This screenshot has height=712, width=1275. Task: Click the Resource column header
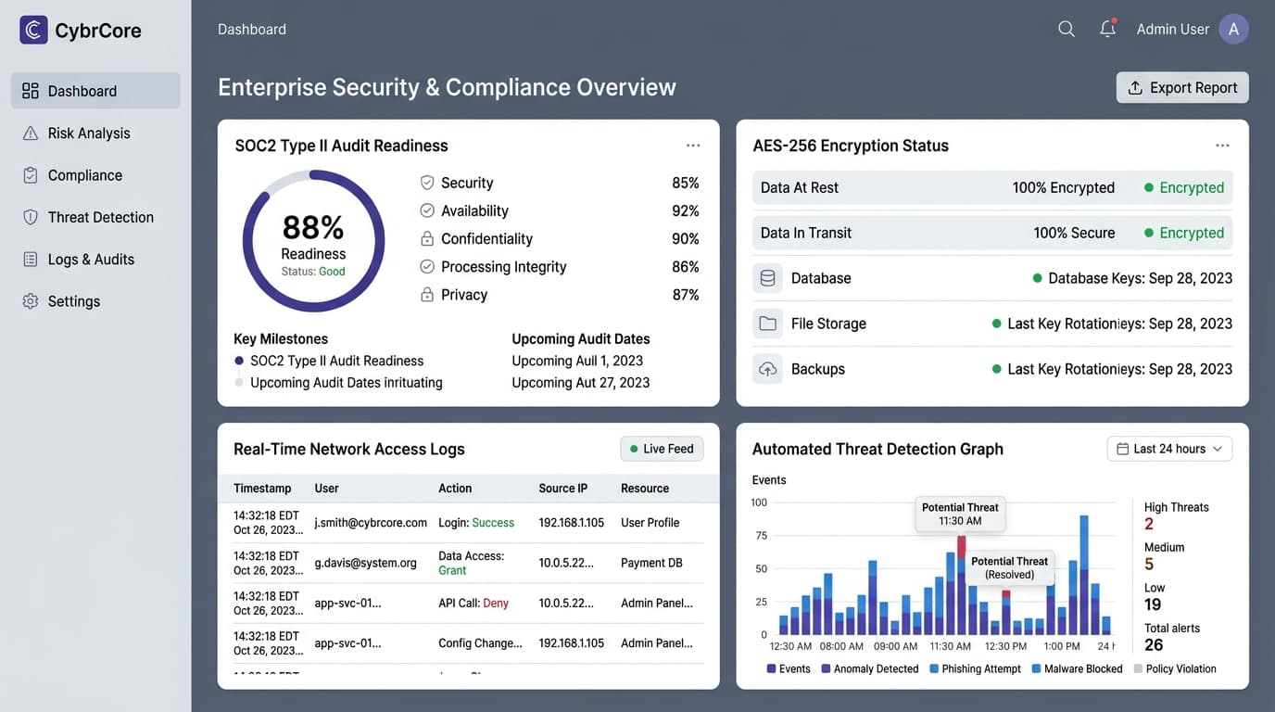tap(645, 489)
